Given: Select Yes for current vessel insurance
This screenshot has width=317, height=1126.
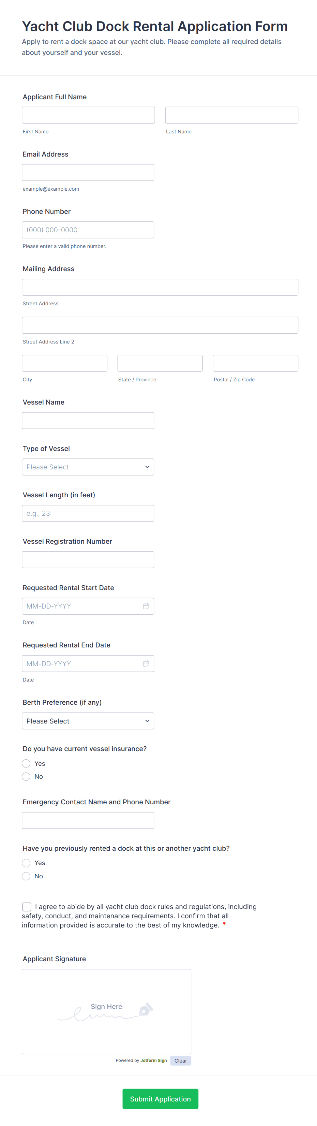Looking at the screenshot, I should tap(26, 763).
